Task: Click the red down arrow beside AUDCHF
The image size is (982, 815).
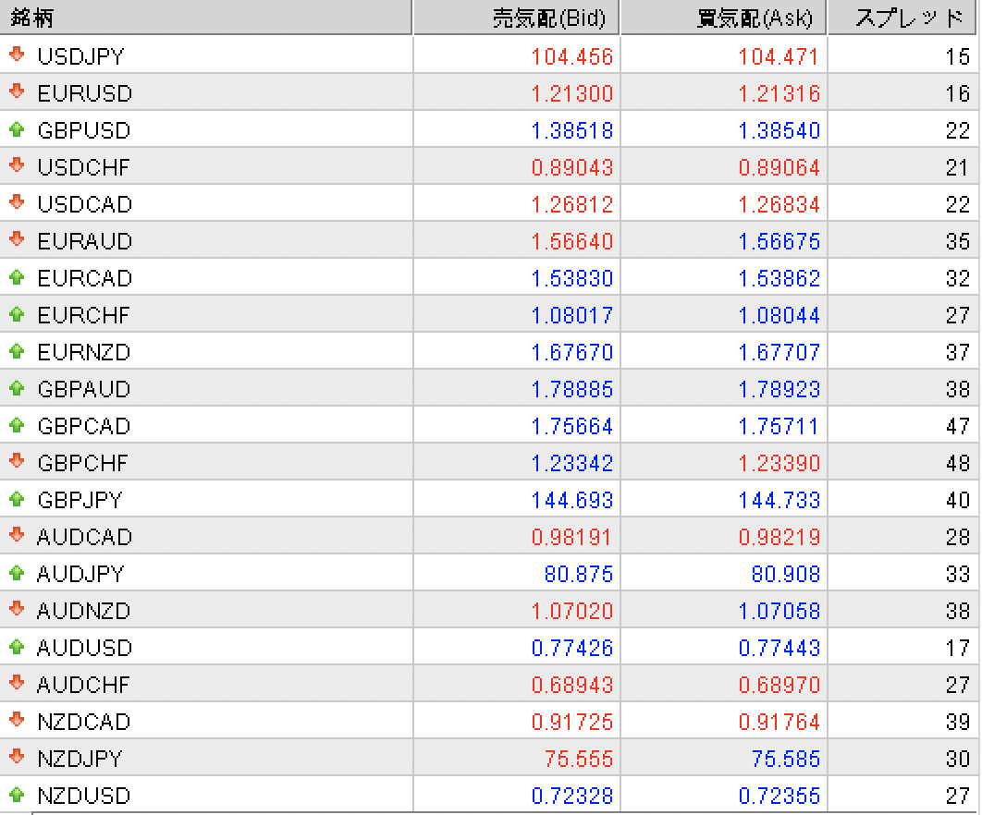Action: click(x=17, y=683)
